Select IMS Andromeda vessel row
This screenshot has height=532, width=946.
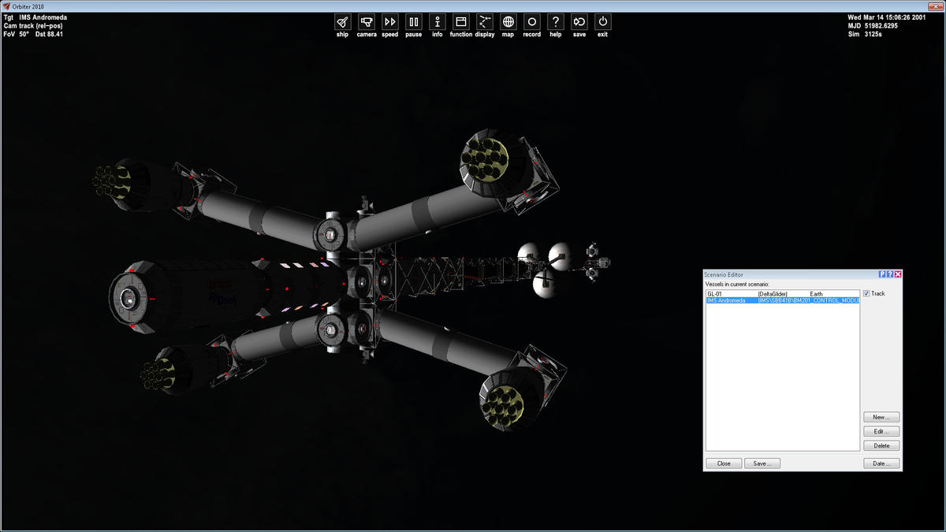tap(782, 300)
